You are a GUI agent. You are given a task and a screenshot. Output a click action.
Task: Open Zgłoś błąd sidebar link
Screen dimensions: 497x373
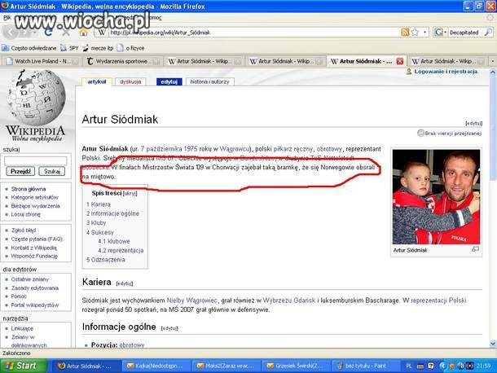click(x=24, y=230)
